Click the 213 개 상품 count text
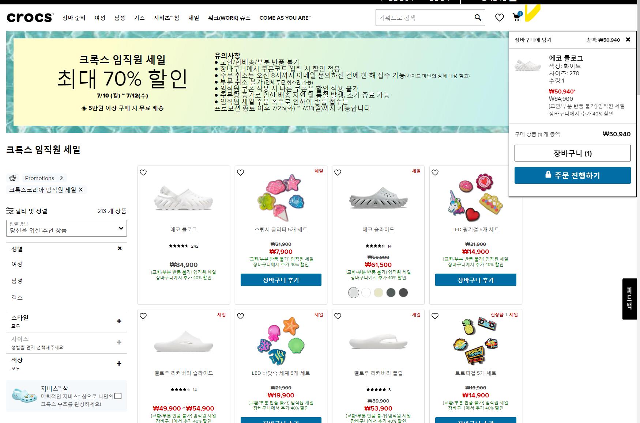640x423 pixels. 112,211
